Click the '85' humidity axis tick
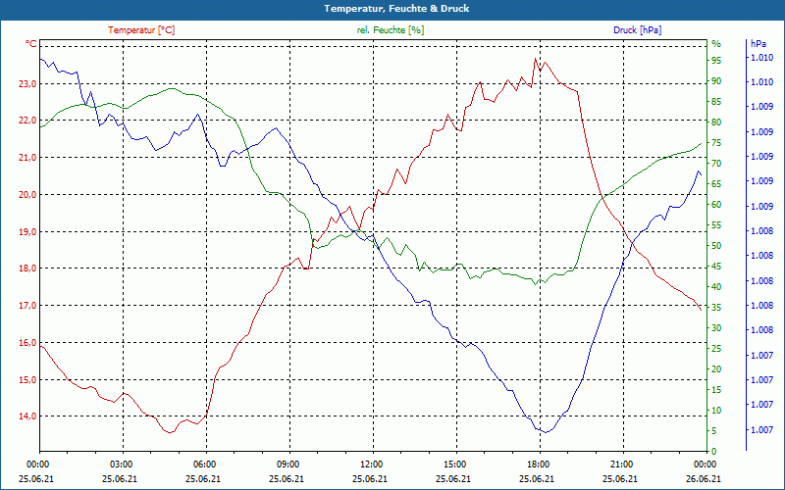 (x=716, y=102)
